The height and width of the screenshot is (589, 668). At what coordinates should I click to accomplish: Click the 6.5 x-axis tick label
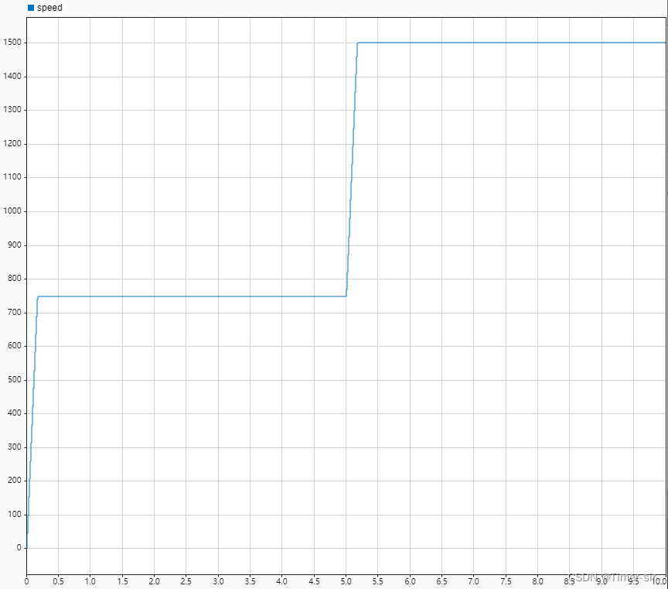[441, 581]
